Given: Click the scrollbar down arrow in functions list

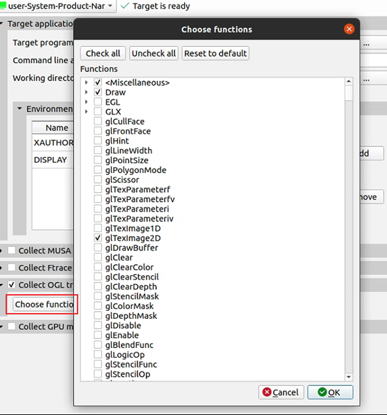Looking at the screenshot, I should (349, 377).
